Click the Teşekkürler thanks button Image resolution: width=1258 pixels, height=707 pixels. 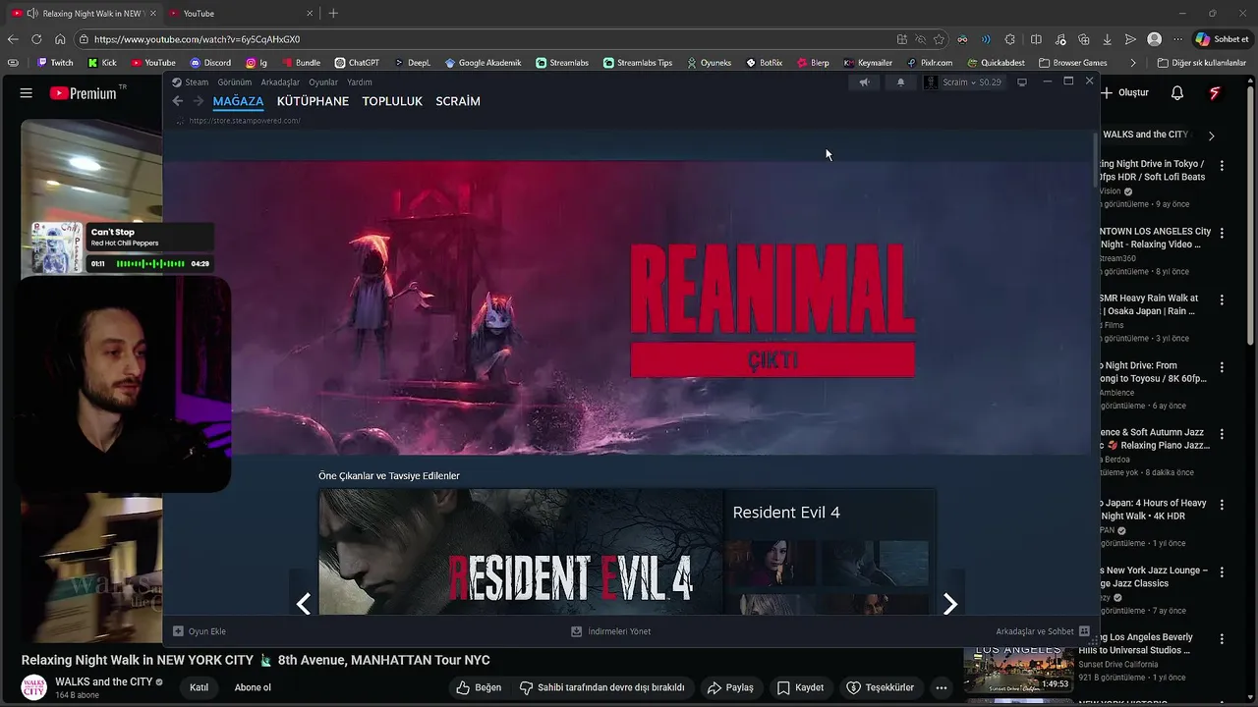881,687
